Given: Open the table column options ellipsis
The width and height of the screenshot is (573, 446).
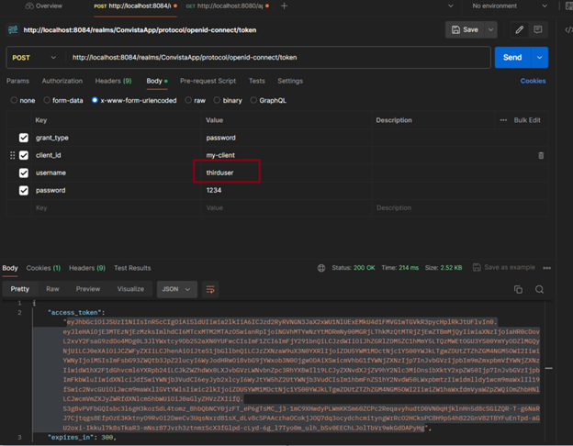Looking at the screenshot, I should click(x=503, y=120).
